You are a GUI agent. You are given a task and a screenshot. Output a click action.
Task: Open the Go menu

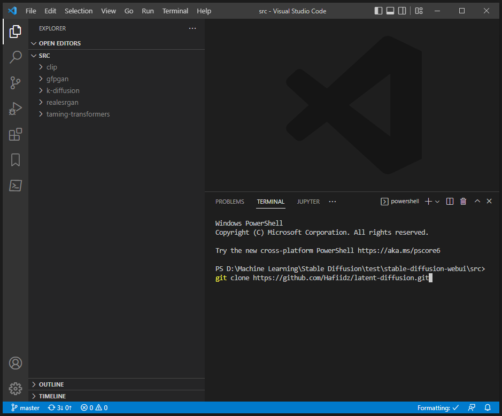tap(129, 11)
